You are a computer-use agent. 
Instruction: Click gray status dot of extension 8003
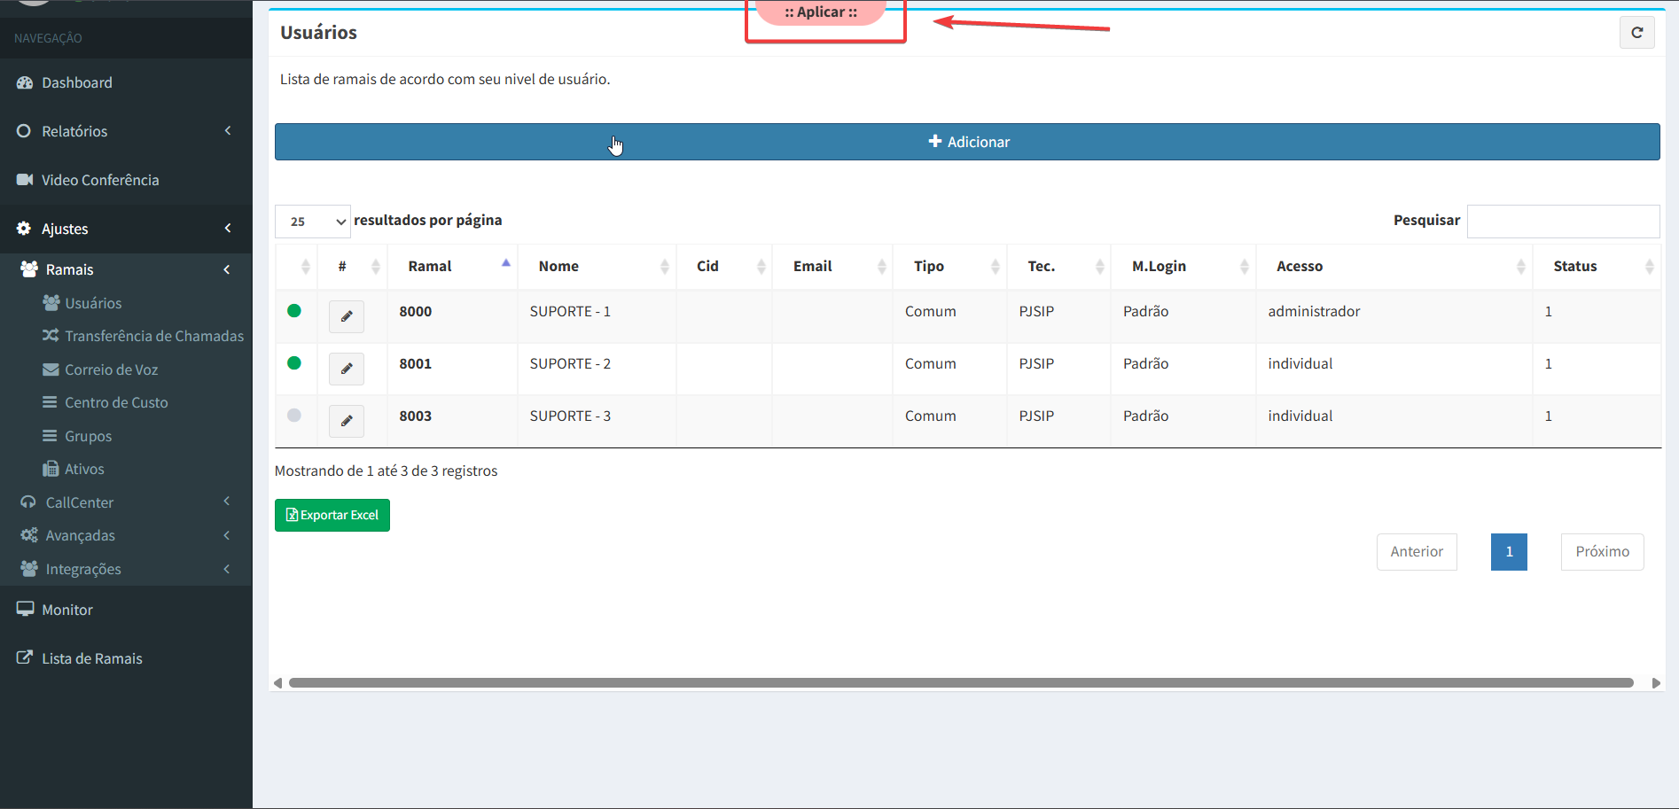click(x=294, y=416)
